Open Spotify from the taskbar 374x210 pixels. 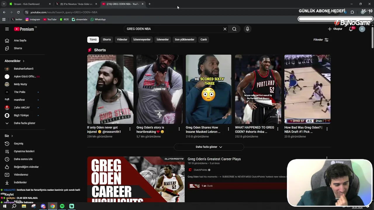pyautogui.click(x=62, y=206)
